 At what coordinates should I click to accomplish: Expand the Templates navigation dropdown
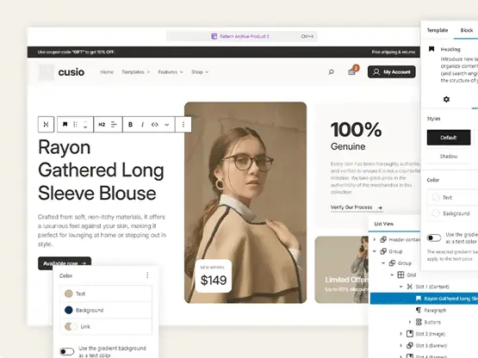136,72
